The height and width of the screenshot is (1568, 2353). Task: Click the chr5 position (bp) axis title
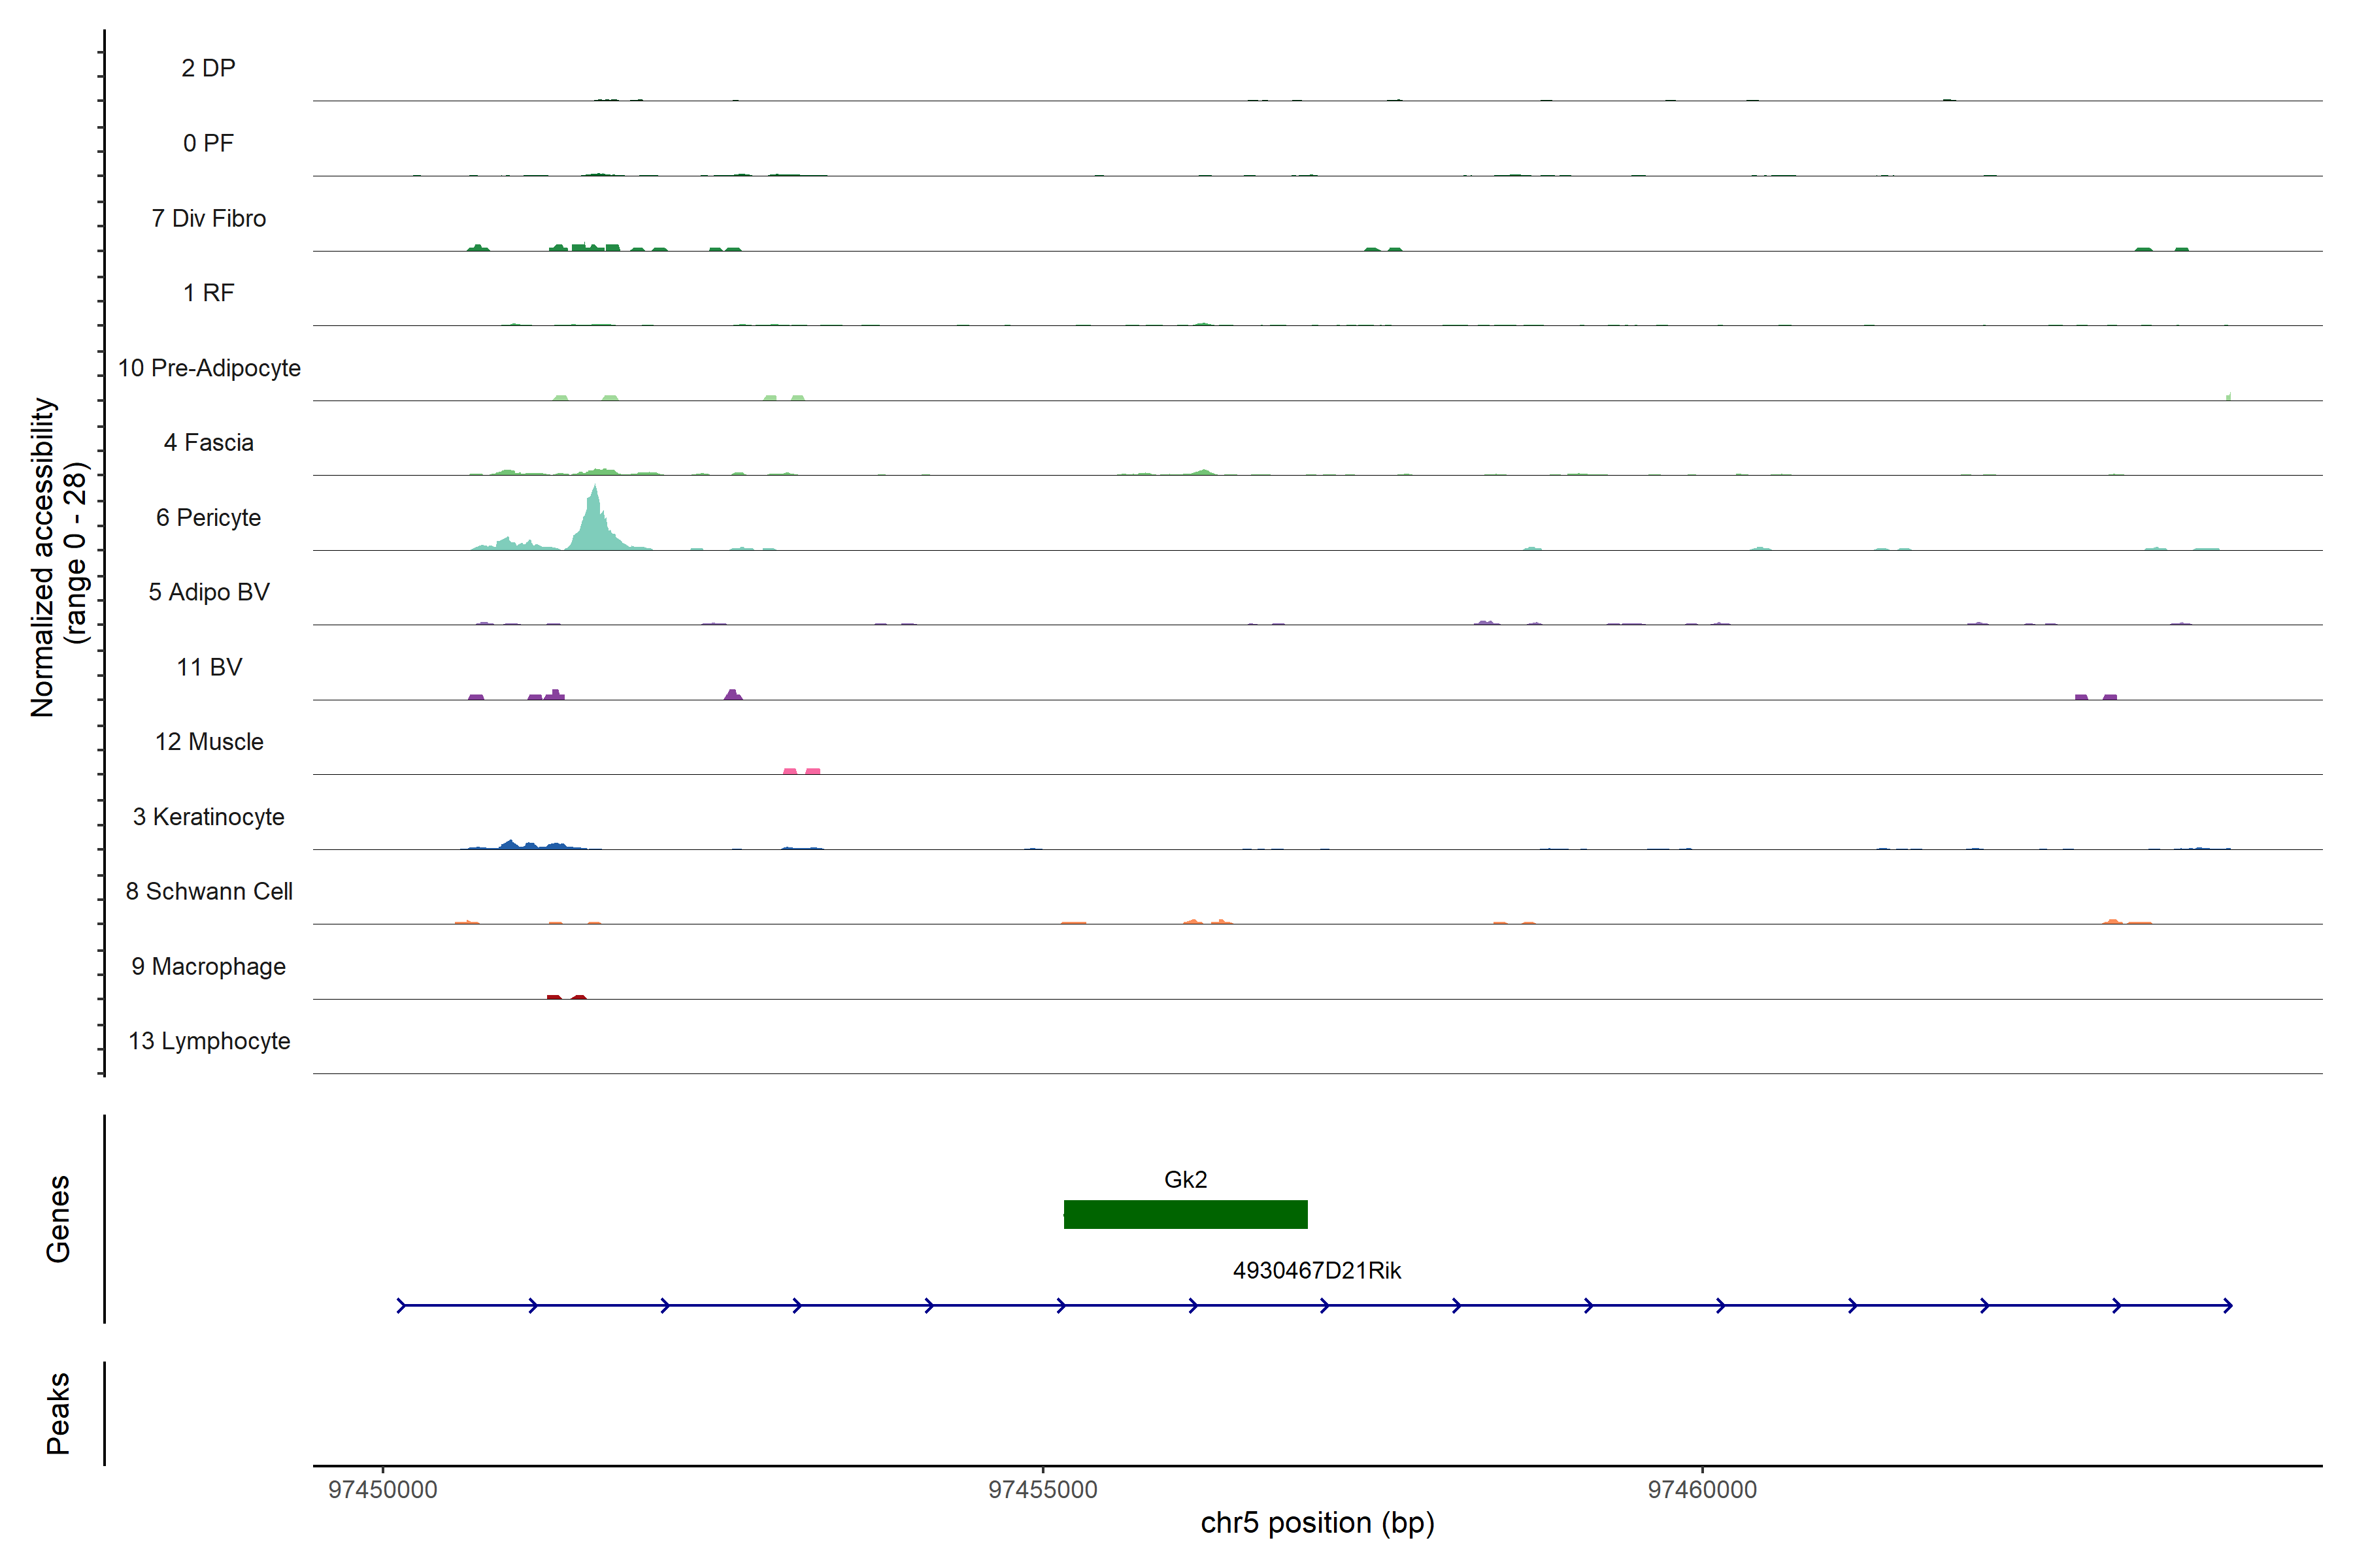(1316, 1523)
